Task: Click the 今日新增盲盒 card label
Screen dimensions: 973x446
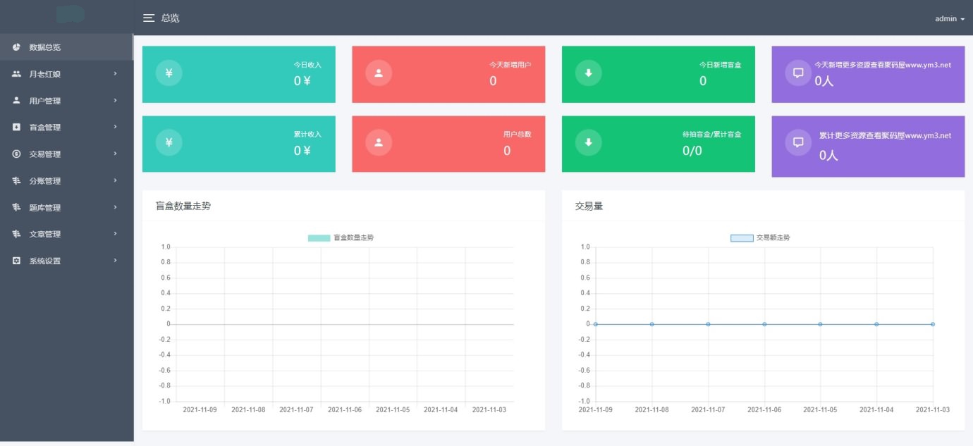Action: click(x=721, y=65)
